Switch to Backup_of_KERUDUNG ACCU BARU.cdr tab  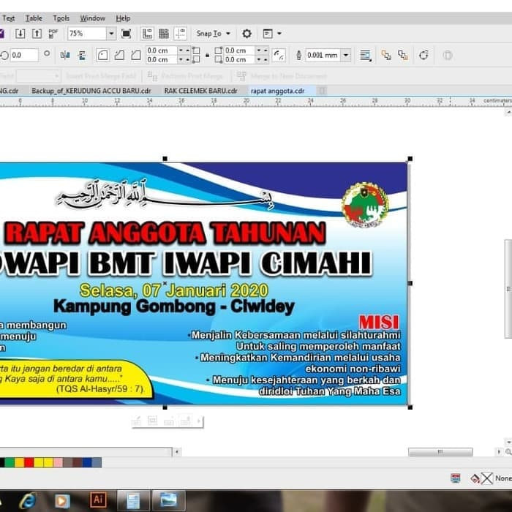91,91
